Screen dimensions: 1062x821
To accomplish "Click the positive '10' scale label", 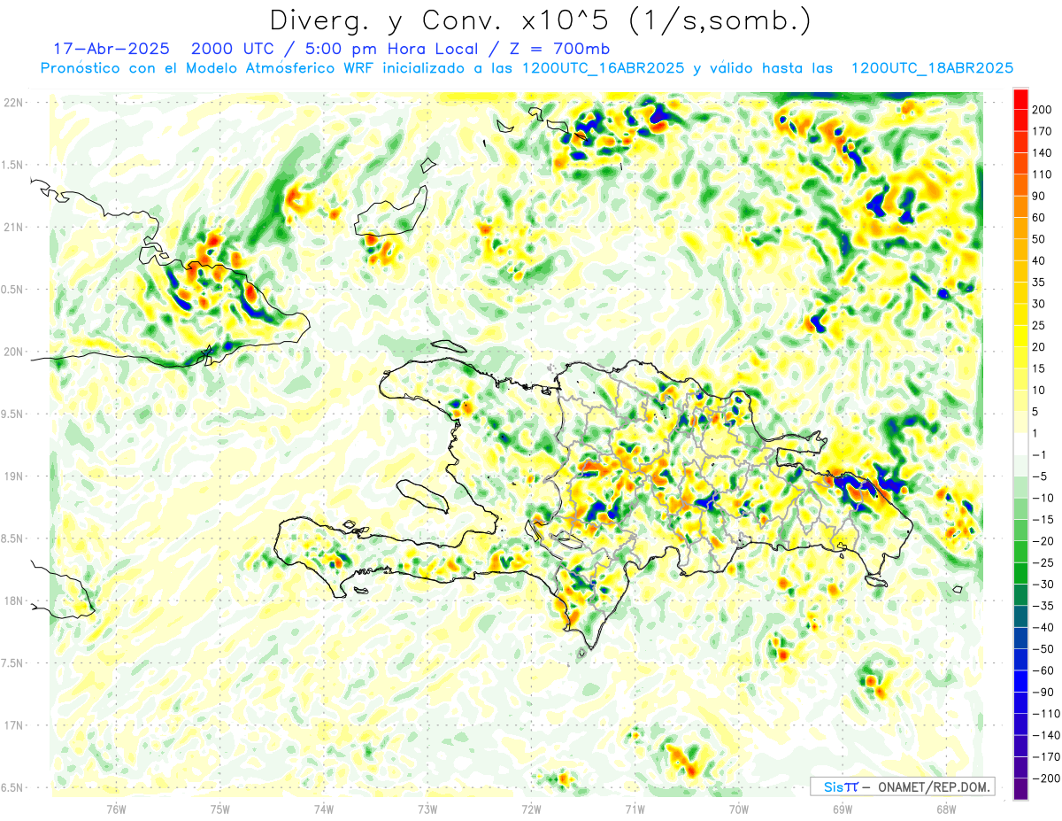I will click(x=1040, y=390).
